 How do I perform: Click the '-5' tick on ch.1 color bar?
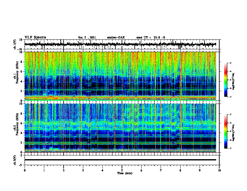tap(230, 80)
